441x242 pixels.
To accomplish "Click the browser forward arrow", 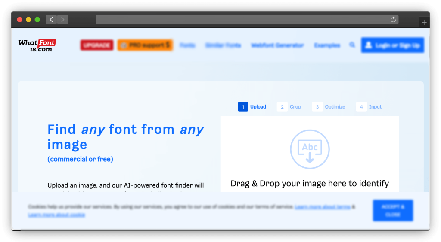I will (x=63, y=20).
